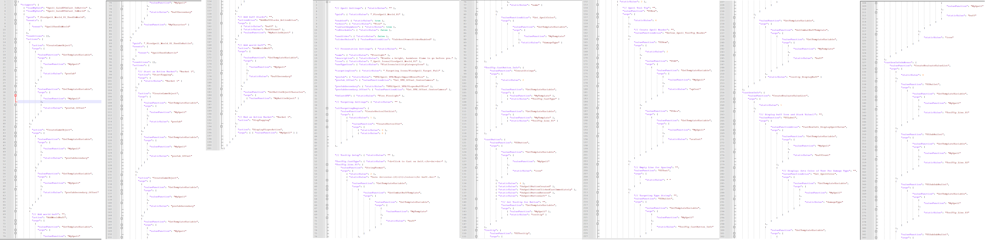Collapse the "ToolTip_CastButton_Info" fold marker
The width and height of the screenshot is (985, 240).
pyautogui.click(x=476, y=68)
